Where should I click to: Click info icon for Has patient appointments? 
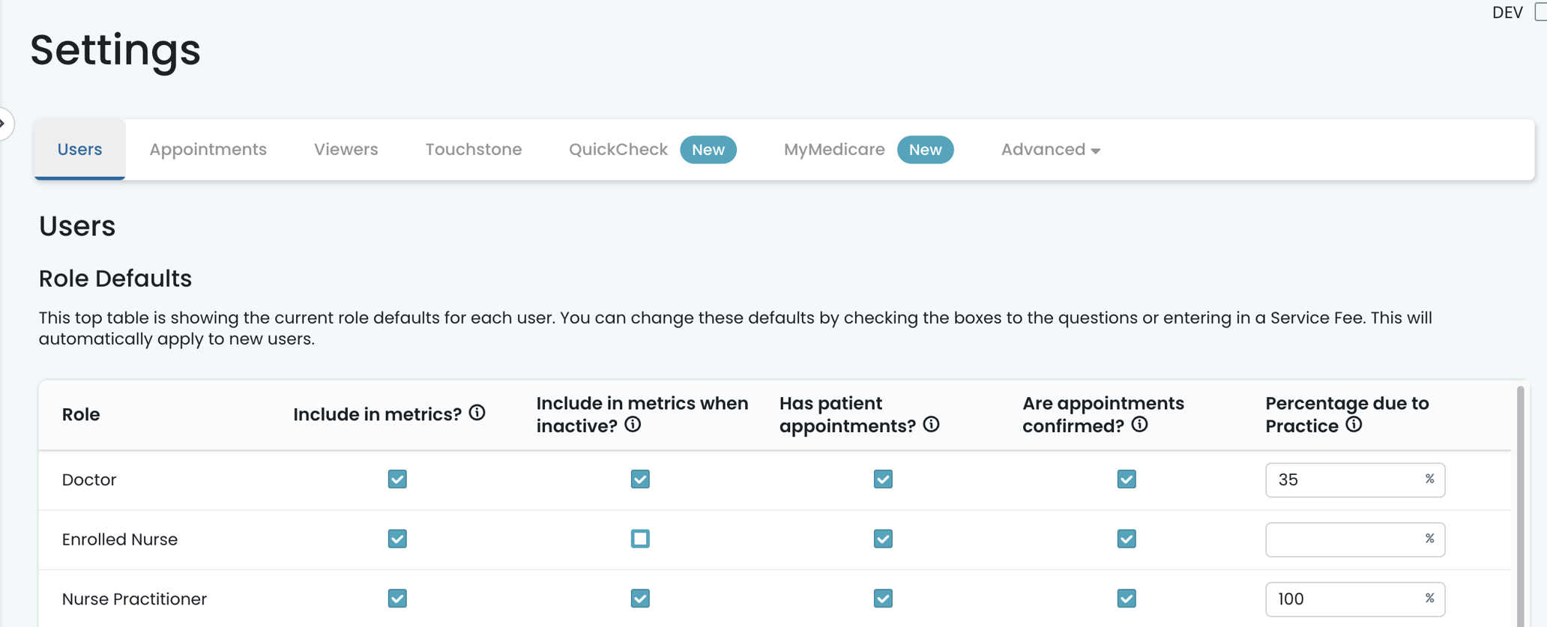pos(931,425)
